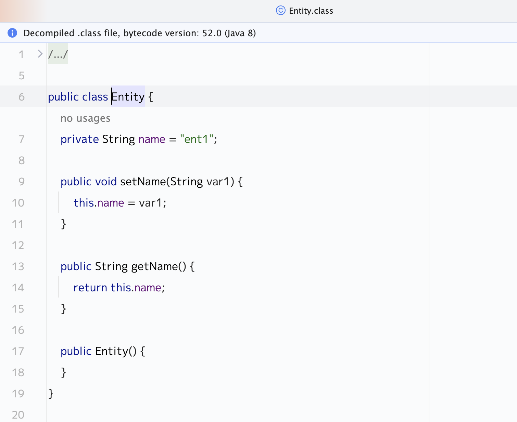Click the decompiled .class file notification text

(x=139, y=33)
